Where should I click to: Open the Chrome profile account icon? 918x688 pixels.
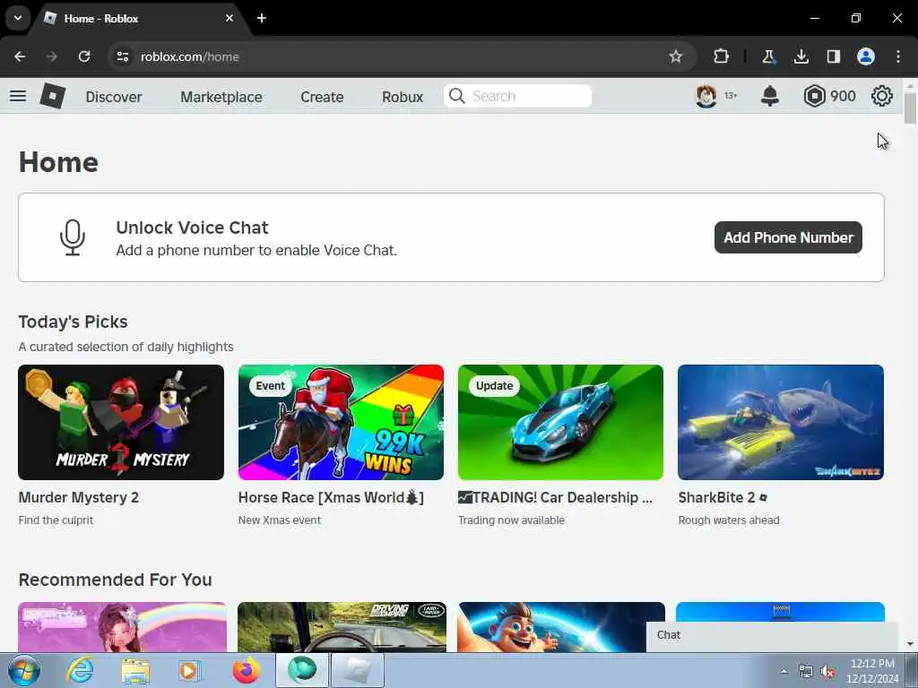pos(866,56)
